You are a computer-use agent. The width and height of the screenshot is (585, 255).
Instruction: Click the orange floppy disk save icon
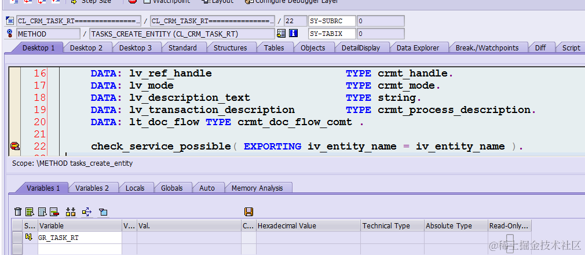[249, 212]
